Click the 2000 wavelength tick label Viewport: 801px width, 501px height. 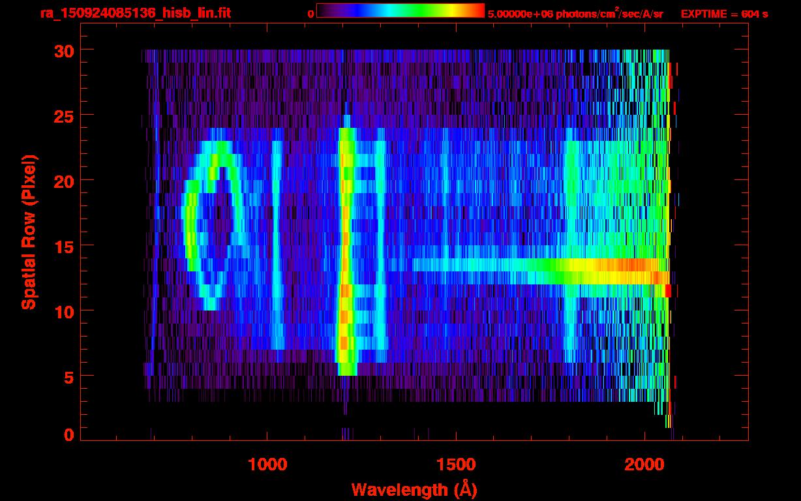644,464
